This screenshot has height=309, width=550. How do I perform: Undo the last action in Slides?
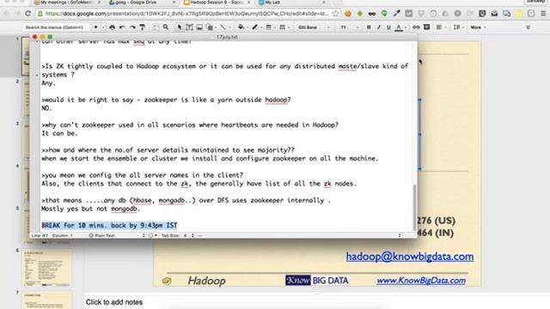click(x=122, y=27)
